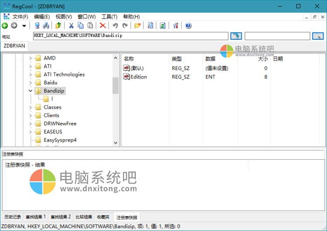
Task: Switch to 查找结果 1 tab
Action: 36,217
